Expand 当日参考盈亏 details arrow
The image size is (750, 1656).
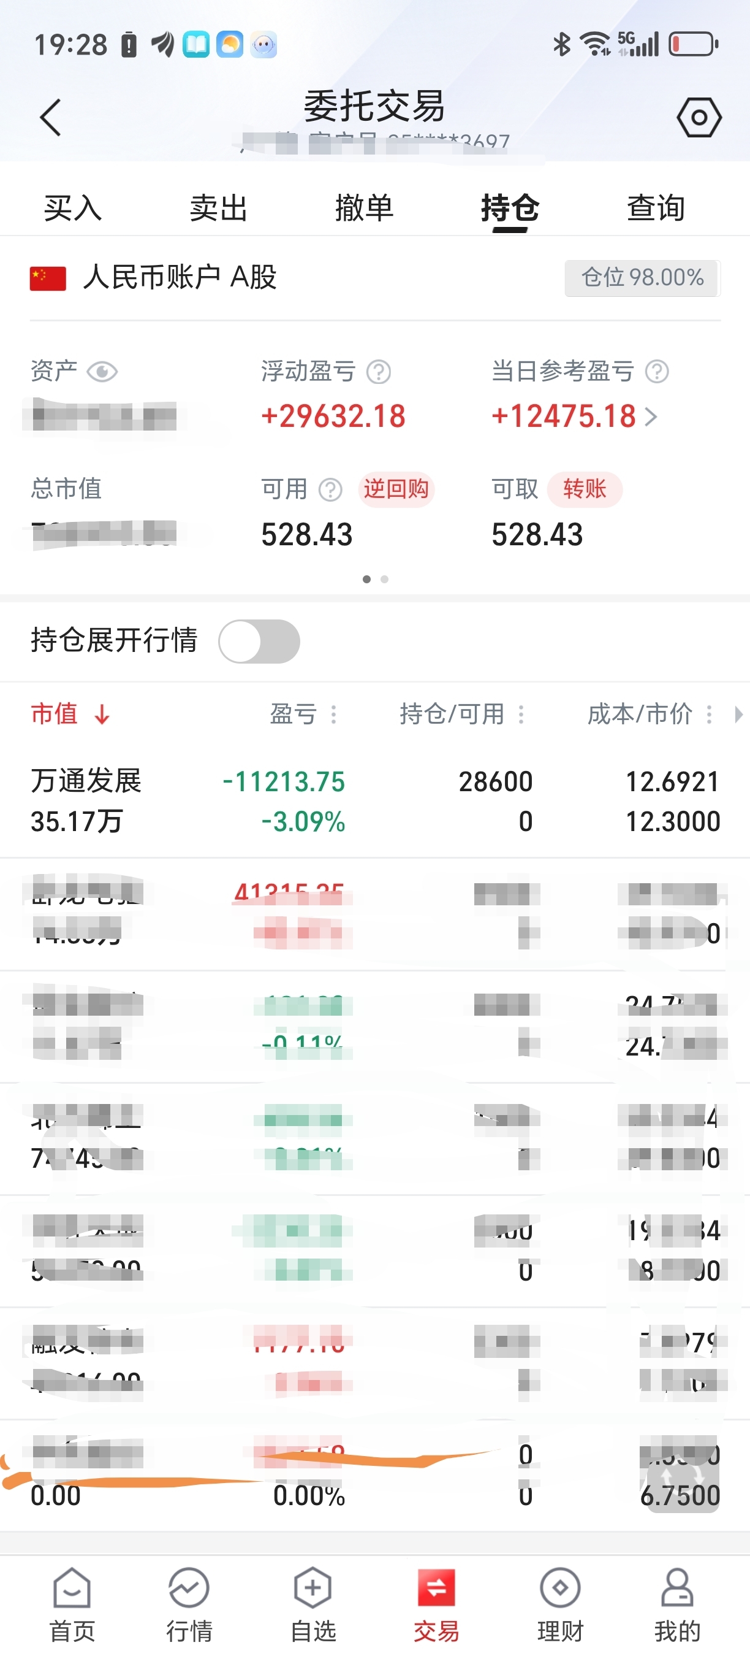click(x=651, y=416)
